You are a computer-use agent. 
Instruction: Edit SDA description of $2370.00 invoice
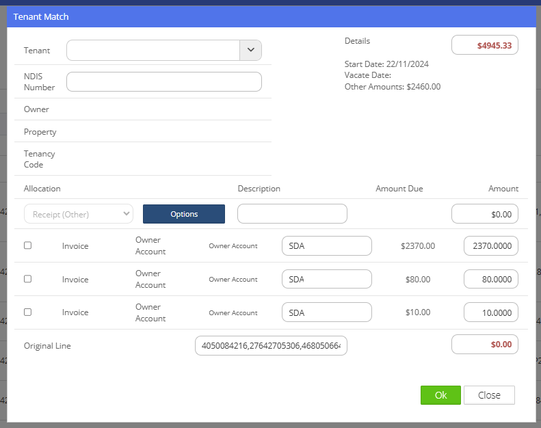point(327,245)
